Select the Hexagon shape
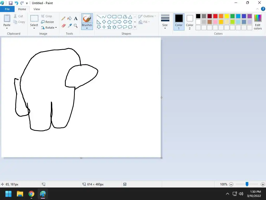Screen dimensions: 266x200 115,22
